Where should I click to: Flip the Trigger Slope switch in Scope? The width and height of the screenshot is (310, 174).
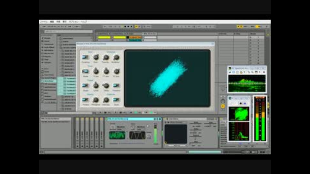[85, 85]
